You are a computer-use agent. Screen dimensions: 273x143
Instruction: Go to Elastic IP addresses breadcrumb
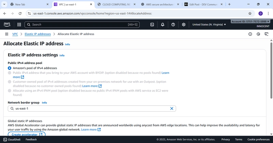point(38,34)
